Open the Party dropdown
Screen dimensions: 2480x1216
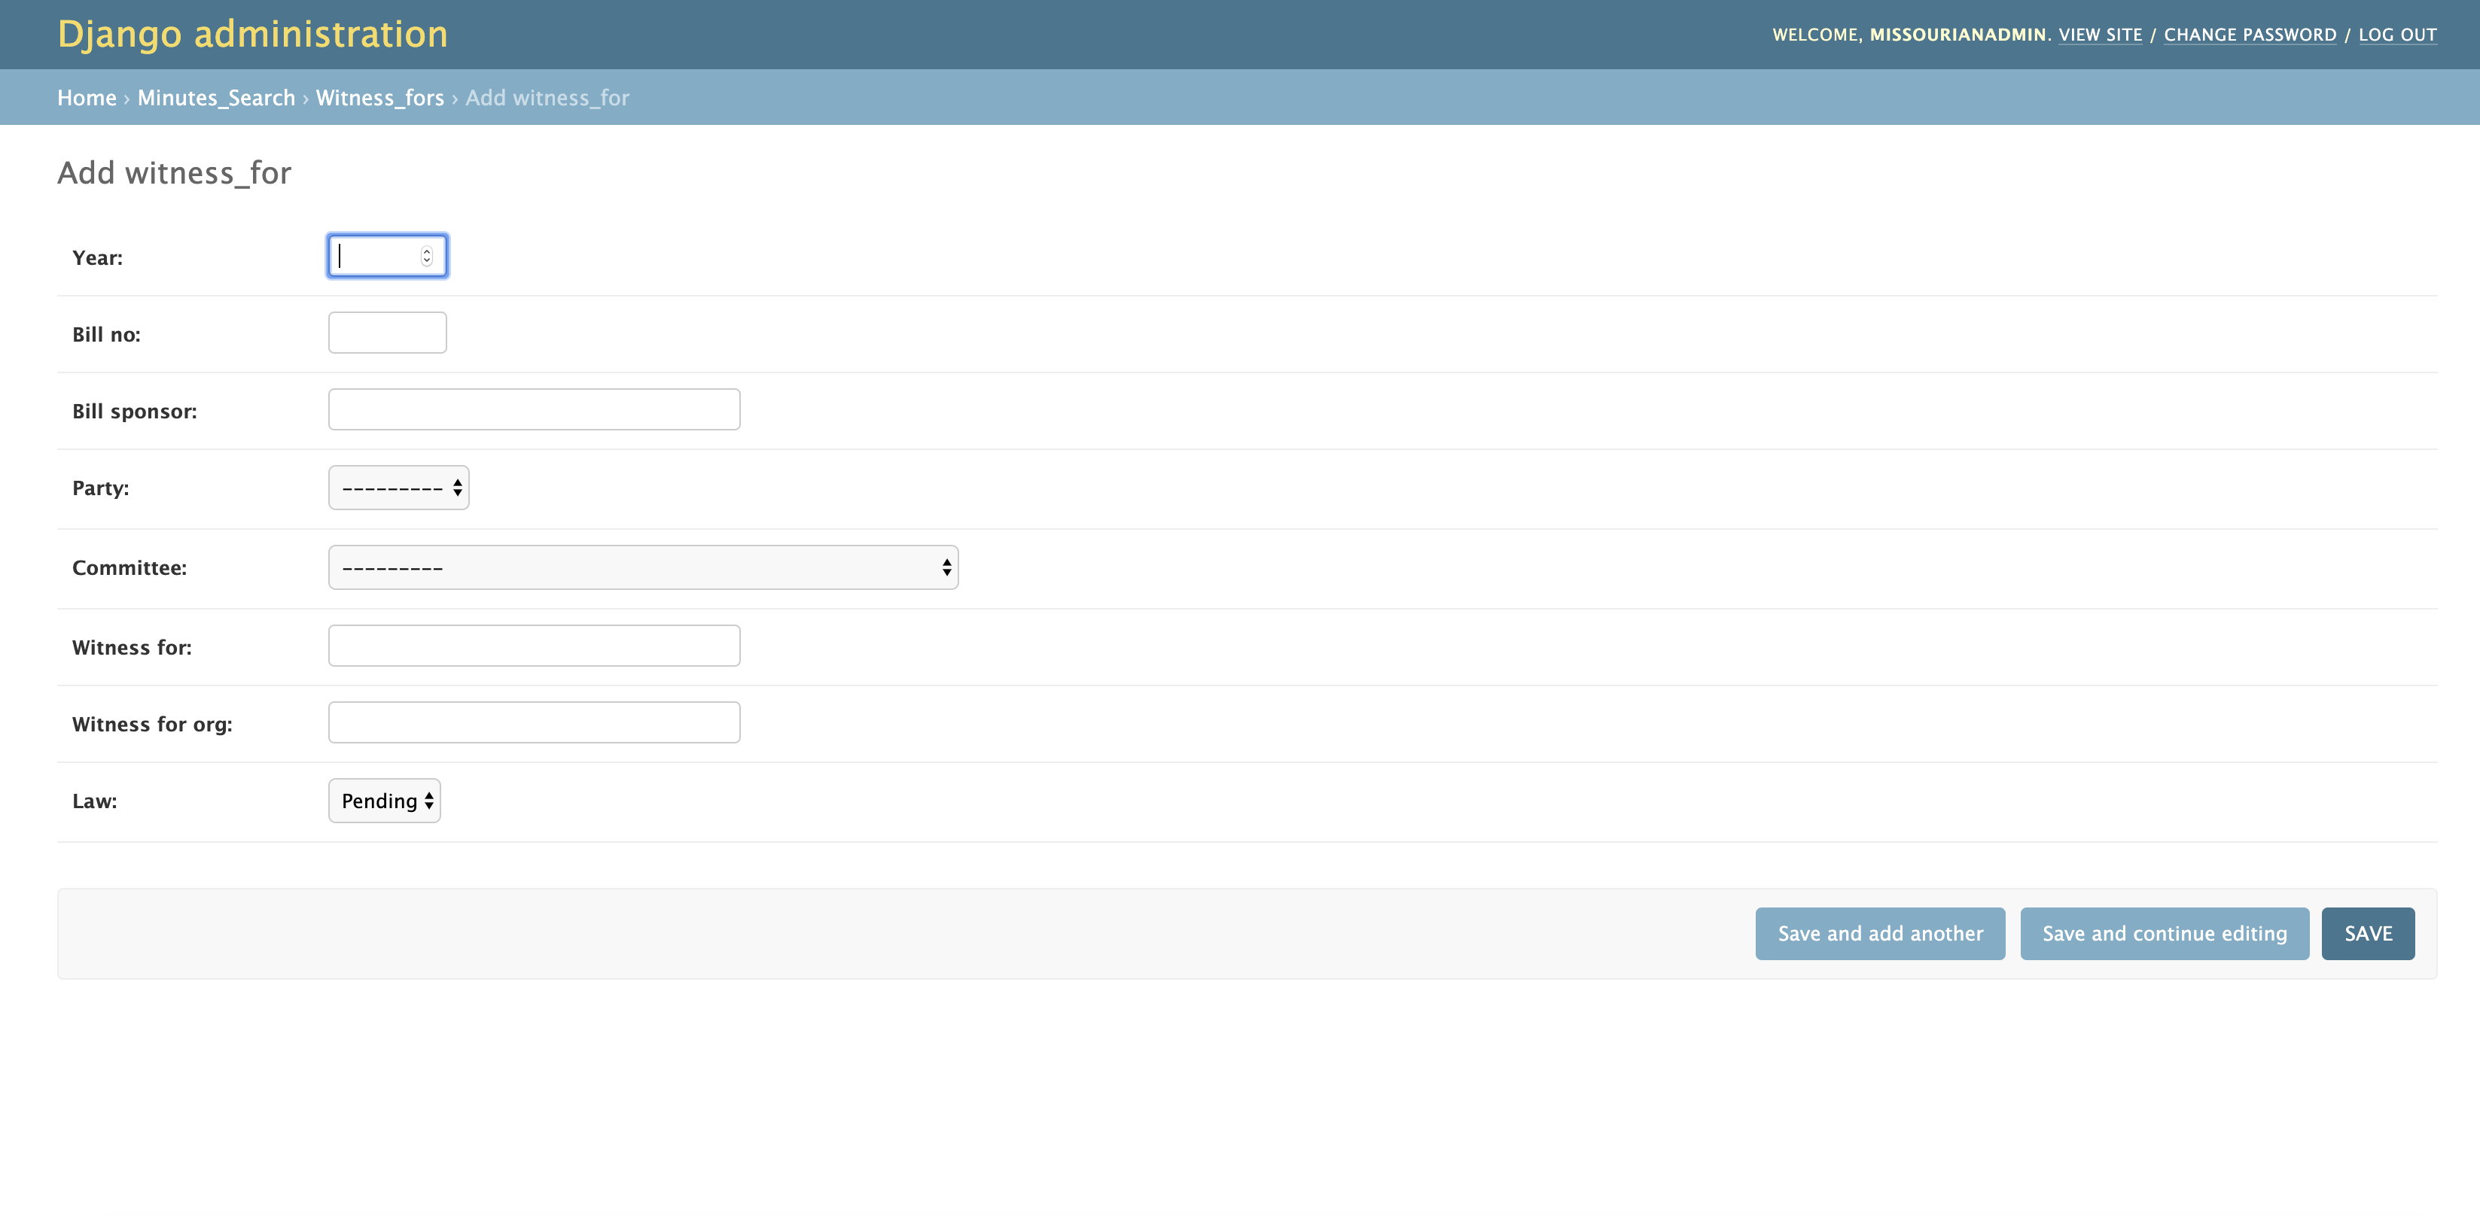pyautogui.click(x=398, y=488)
